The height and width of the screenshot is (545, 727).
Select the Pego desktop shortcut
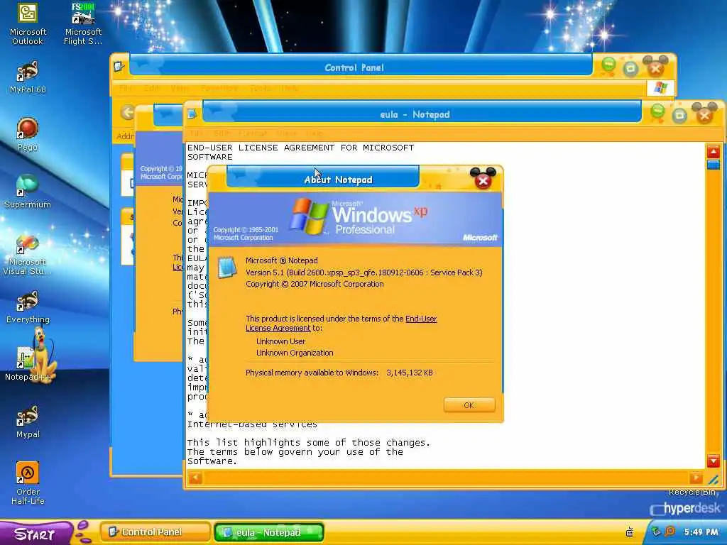28,134
